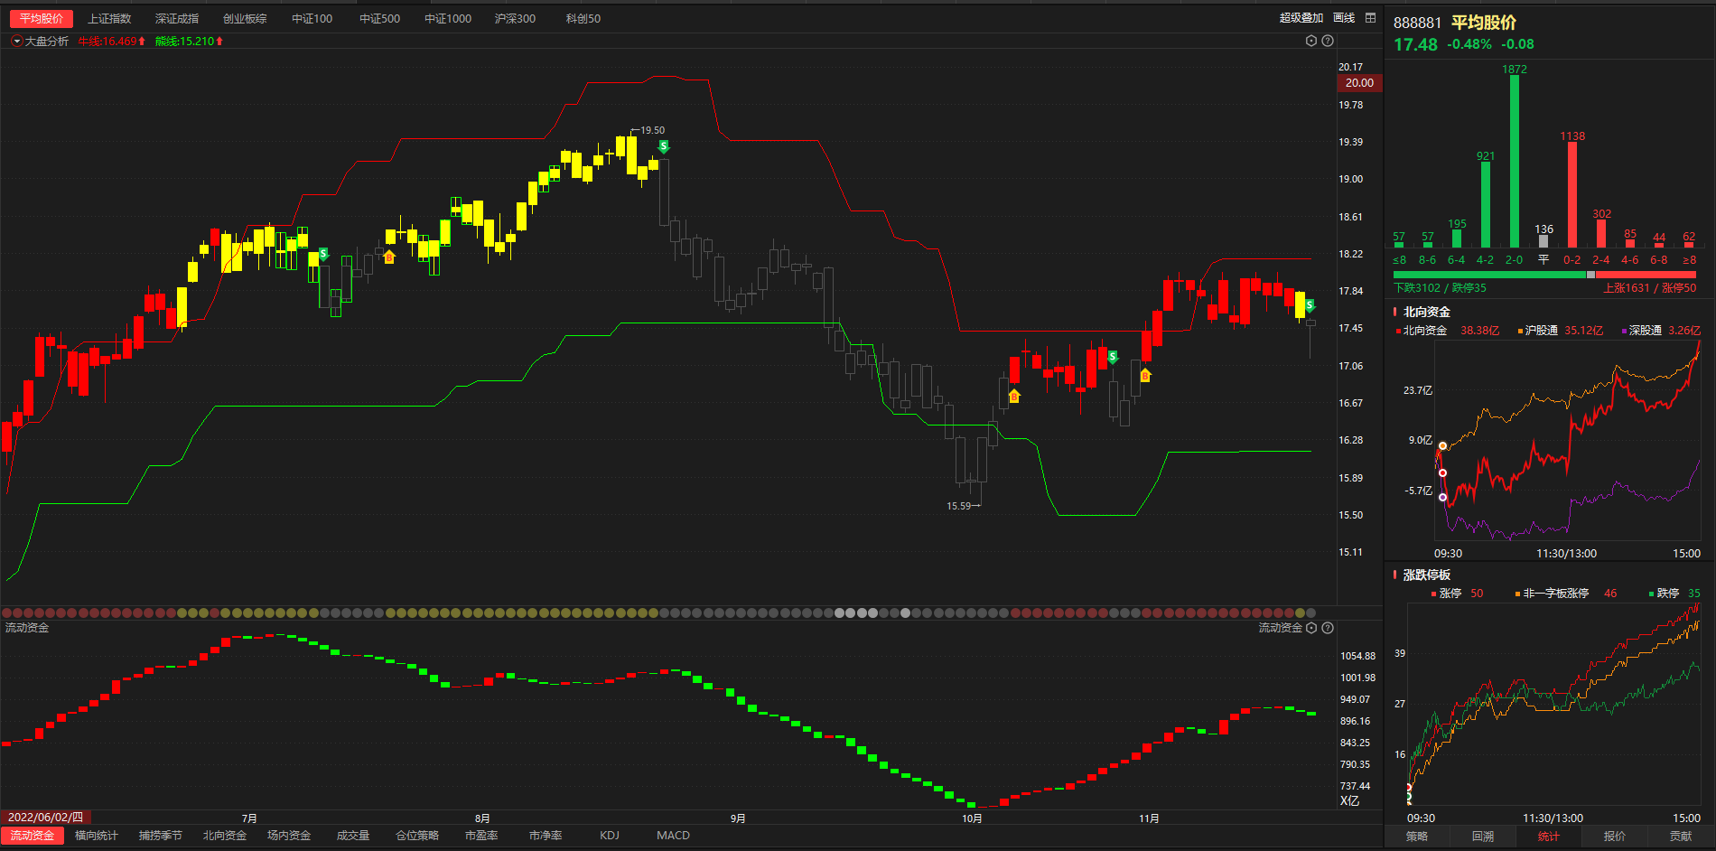Viewport: 1716px width, 851px height.
Task: Click the 1872 green bar for the 2-0 range
Action: click(x=1515, y=162)
